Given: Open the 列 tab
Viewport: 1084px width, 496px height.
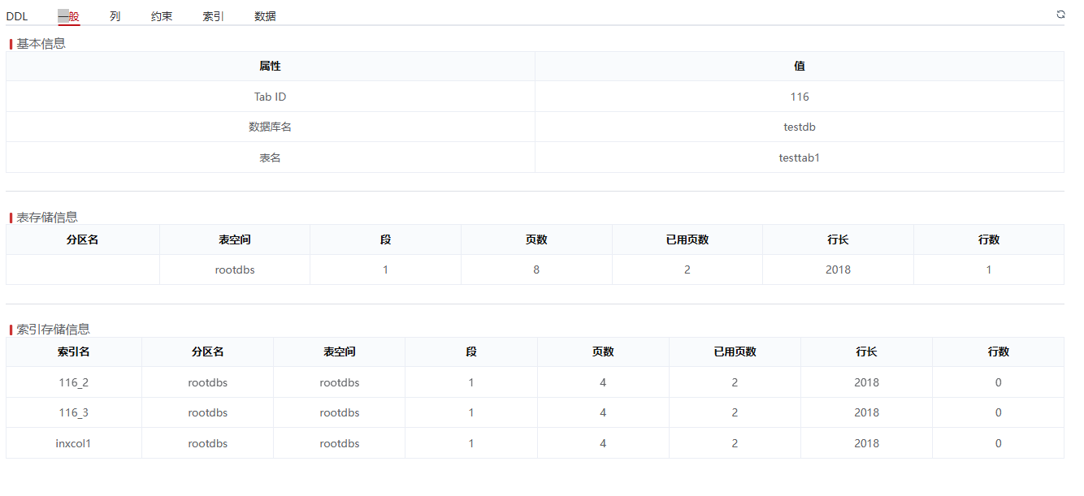Looking at the screenshot, I should [115, 16].
